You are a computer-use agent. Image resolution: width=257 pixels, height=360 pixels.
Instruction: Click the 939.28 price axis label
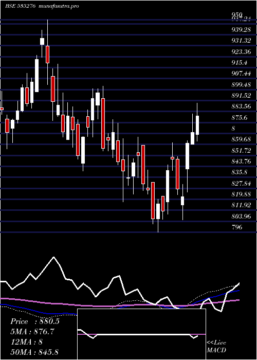pyautogui.click(x=241, y=30)
